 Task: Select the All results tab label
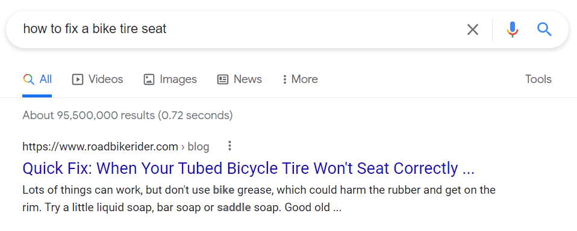(46, 79)
